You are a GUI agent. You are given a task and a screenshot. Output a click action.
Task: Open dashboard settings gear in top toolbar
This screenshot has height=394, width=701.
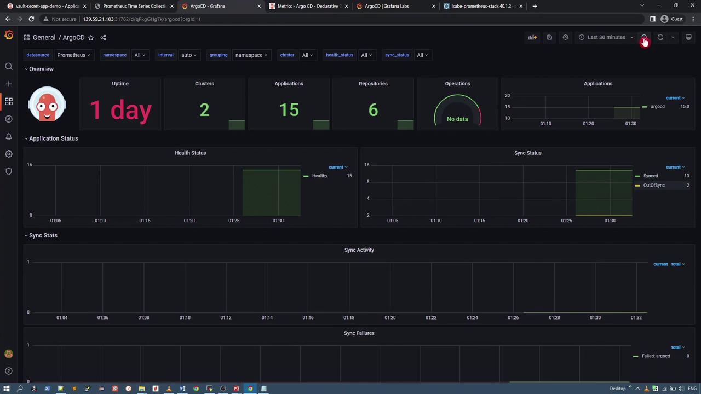pos(565,37)
